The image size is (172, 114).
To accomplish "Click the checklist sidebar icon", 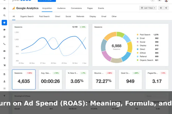I will [x=4, y=88].
